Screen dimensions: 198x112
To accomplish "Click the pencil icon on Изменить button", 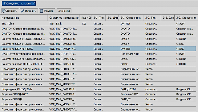I will pos(22,11).
